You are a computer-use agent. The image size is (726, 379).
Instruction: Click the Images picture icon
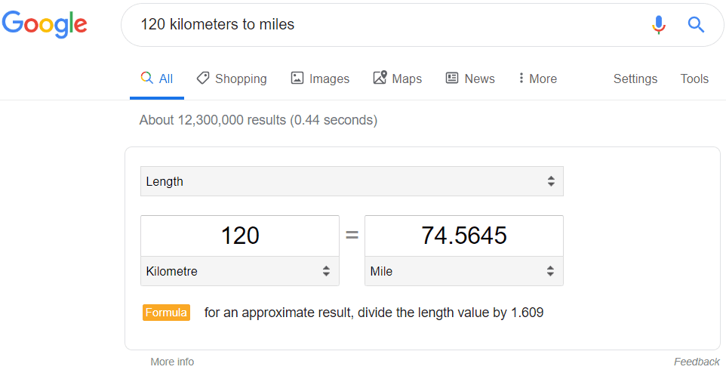[x=297, y=78]
